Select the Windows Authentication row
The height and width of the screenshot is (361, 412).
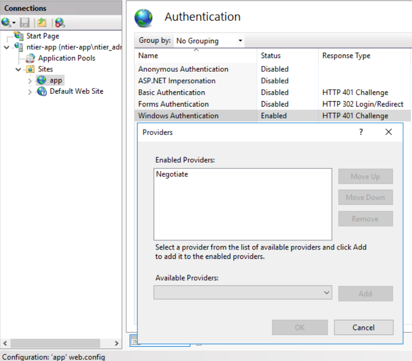pos(178,116)
